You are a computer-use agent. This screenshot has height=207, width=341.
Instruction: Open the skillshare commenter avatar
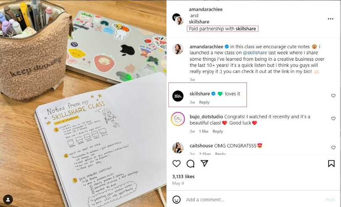click(178, 96)
